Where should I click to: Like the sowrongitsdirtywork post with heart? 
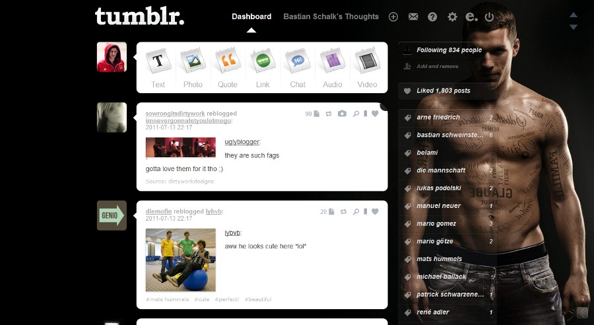click(375, 114)
